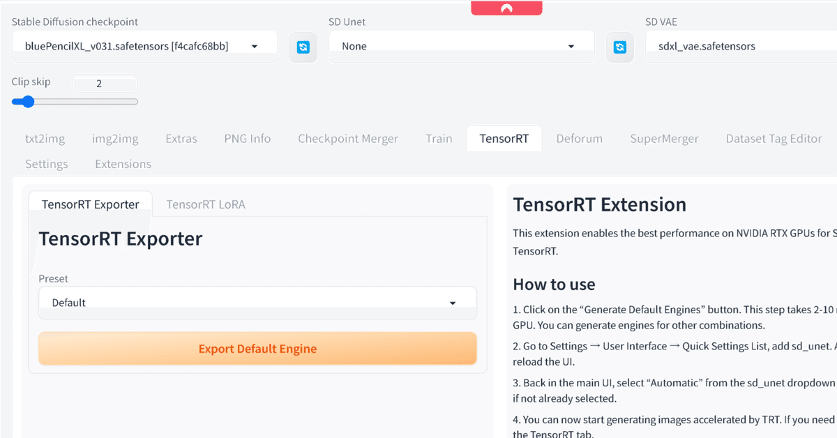Refresh the Stable Diffusion checkpoint list
This screenshot has height=438, width=837.
point(303,47)
